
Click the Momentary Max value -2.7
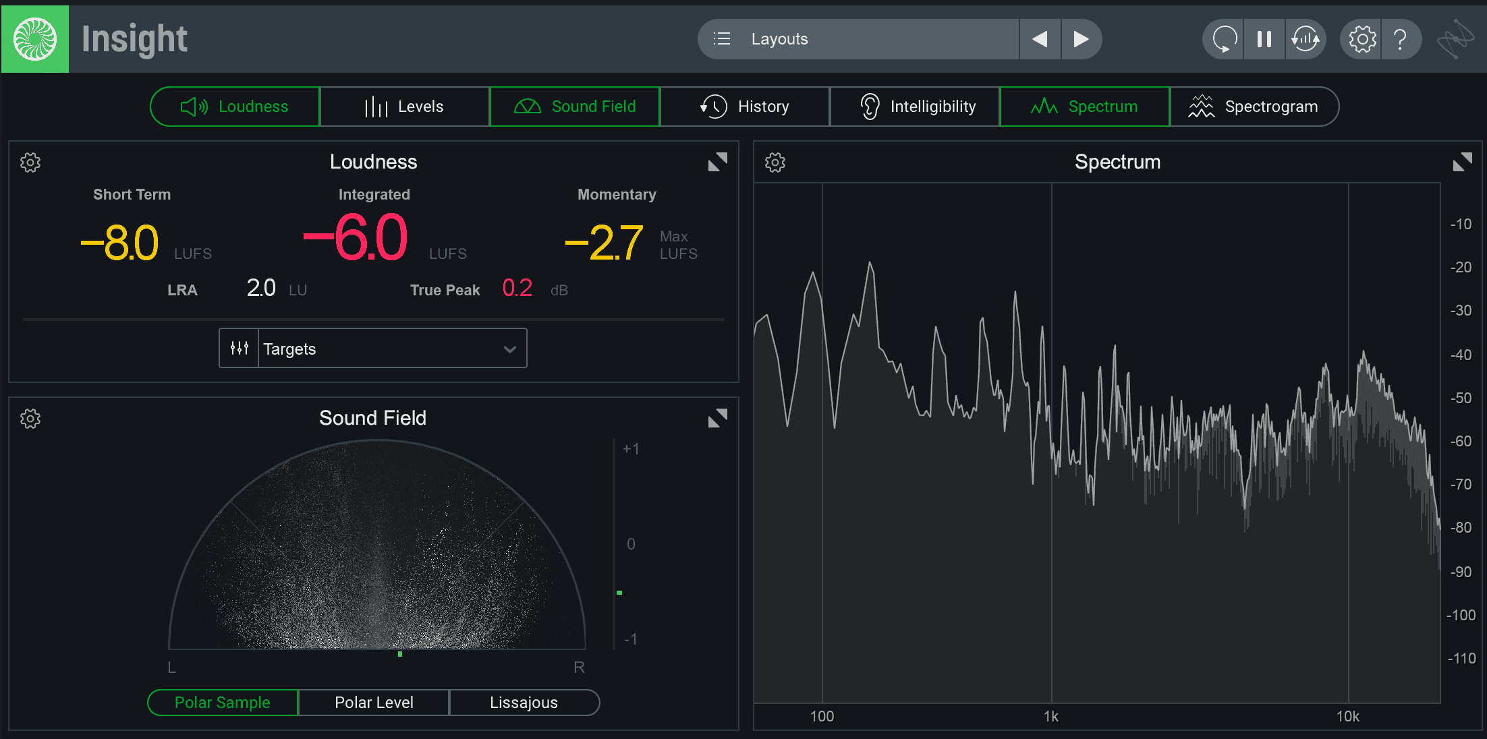point(604,243)
